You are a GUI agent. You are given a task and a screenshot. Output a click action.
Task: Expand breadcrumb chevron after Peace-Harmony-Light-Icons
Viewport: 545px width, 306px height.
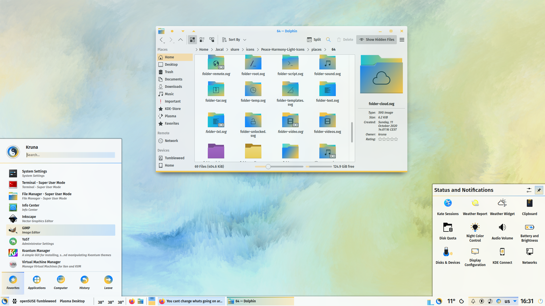click(x=308, y=50)
